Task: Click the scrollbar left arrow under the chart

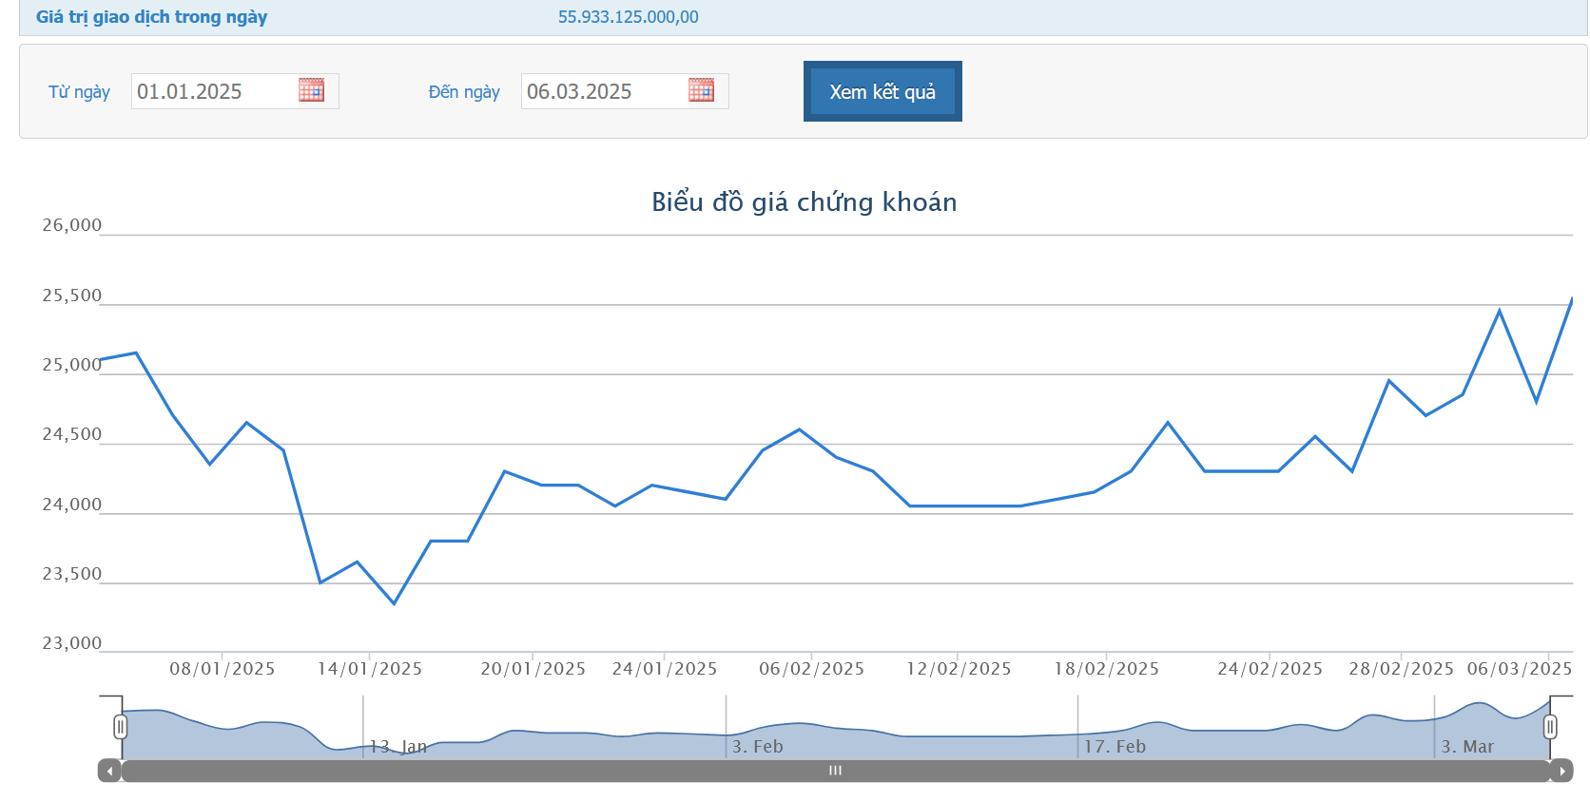Action: point(110,771)
